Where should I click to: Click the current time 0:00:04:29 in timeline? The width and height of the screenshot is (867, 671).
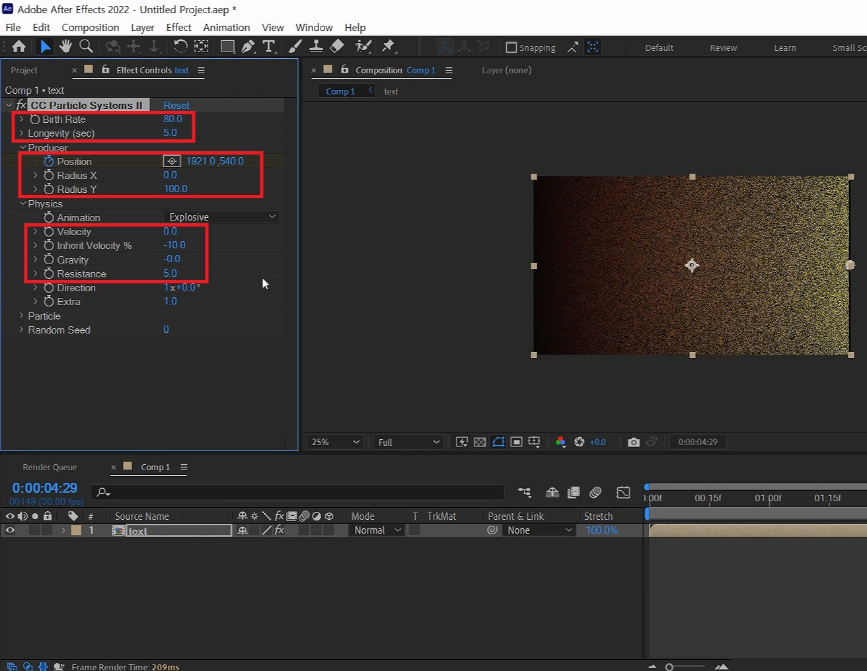pyautogui.click(x=45, y=488)
